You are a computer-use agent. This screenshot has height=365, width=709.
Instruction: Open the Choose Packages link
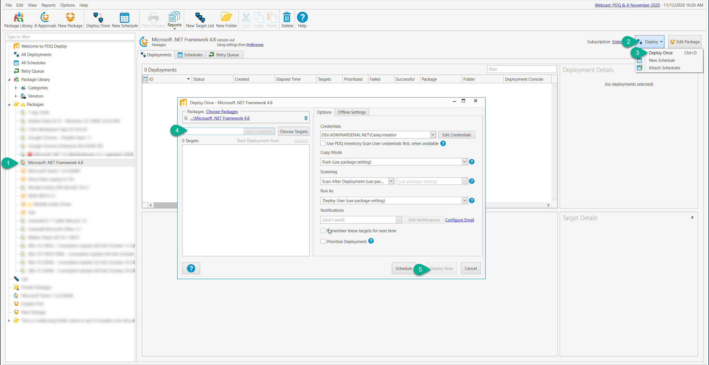point(222,112)
